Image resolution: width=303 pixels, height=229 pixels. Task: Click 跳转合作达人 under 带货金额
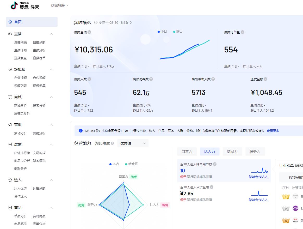258,200
